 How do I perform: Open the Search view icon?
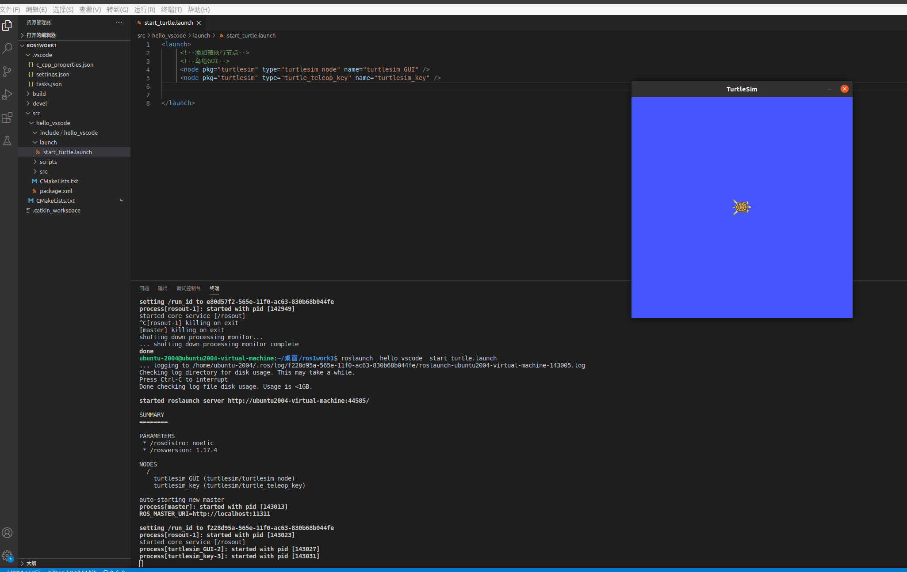coord(7,48)
